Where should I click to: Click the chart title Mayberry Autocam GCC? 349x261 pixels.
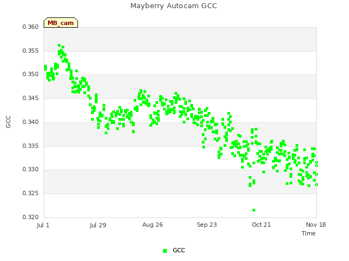click(x=173, y=6)
